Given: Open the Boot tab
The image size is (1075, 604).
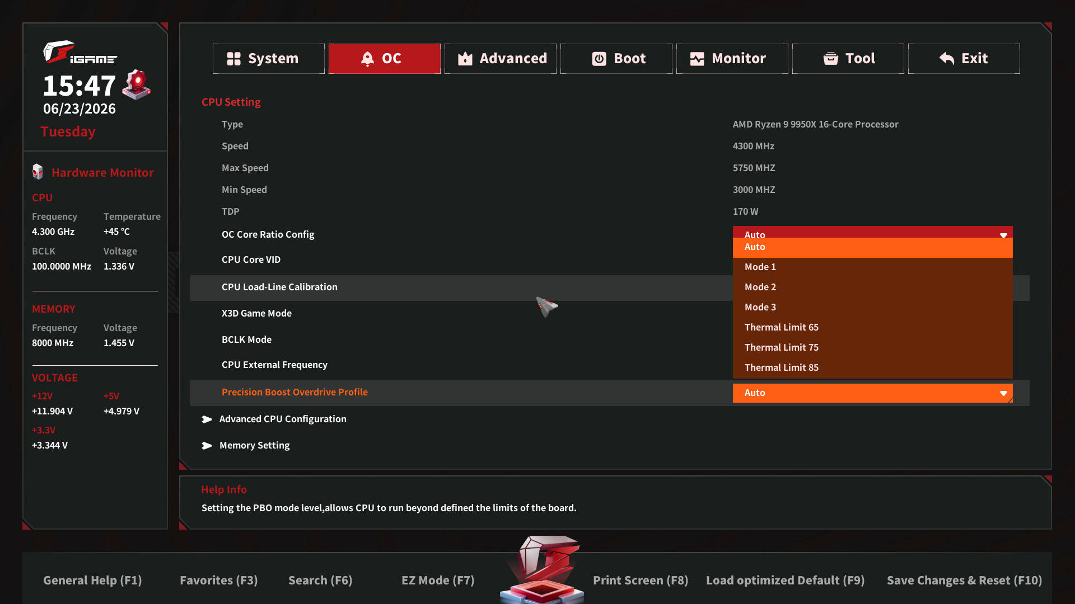Looking at the screenshot, I should tap(616, 59).
